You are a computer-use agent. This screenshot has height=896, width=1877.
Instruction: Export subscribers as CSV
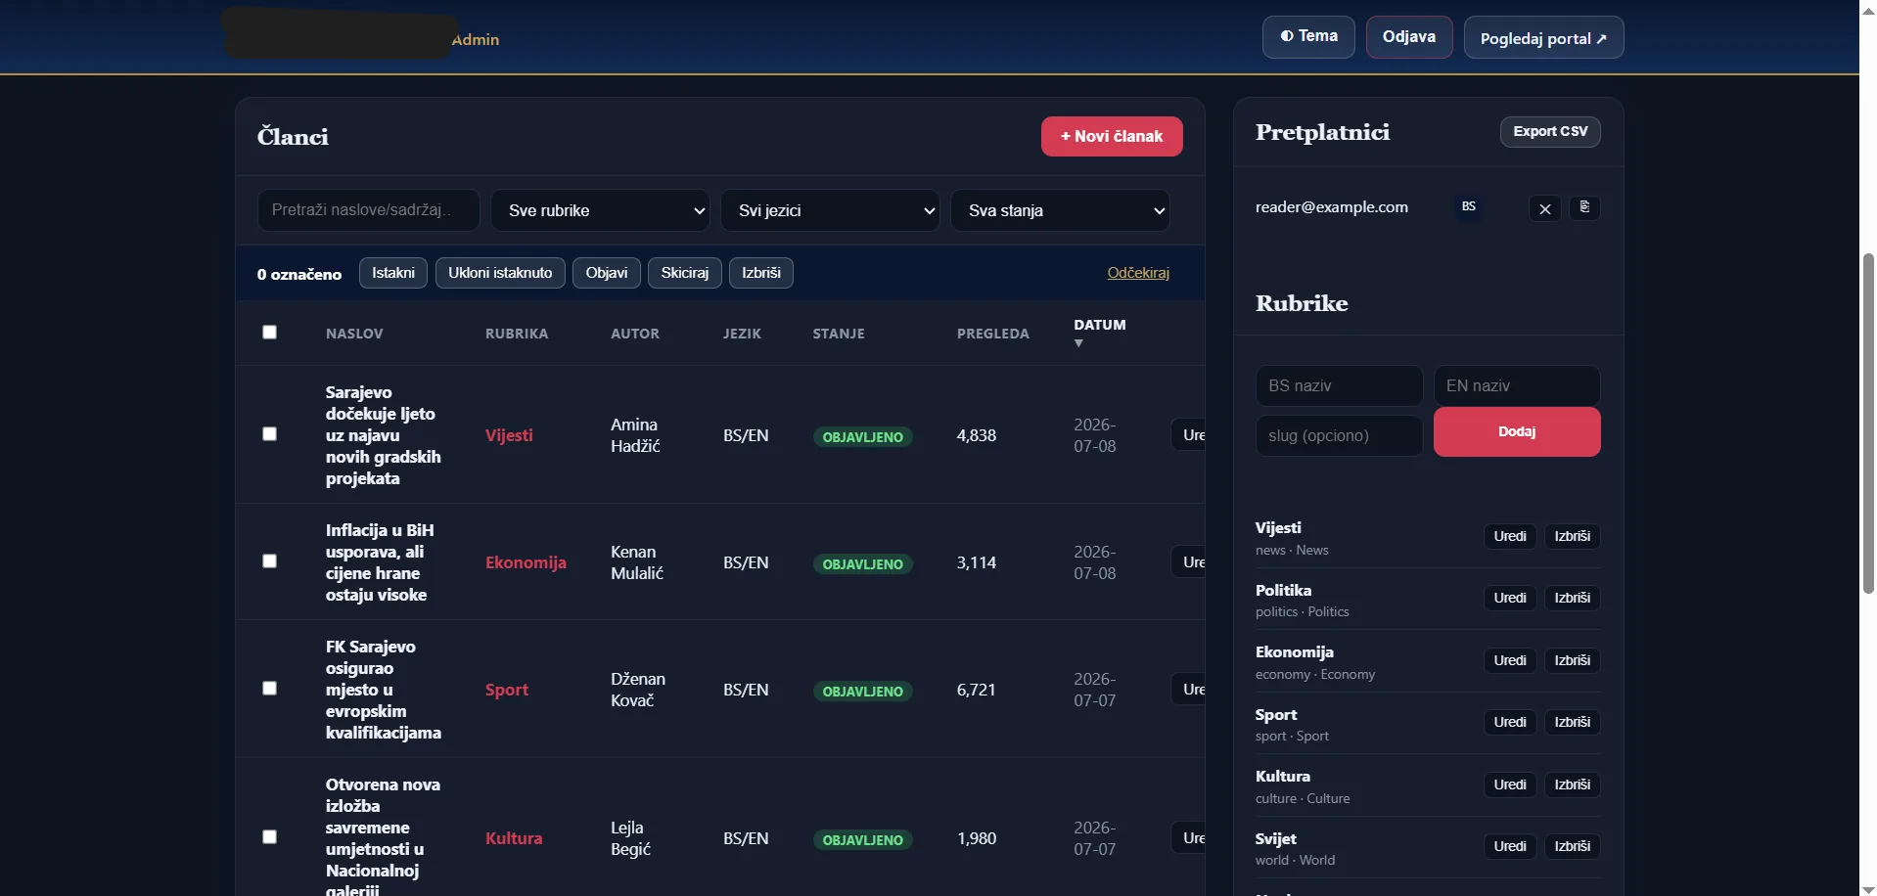tap(1550, 131)
